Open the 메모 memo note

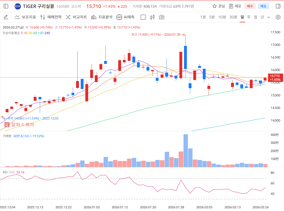(235, 6)
